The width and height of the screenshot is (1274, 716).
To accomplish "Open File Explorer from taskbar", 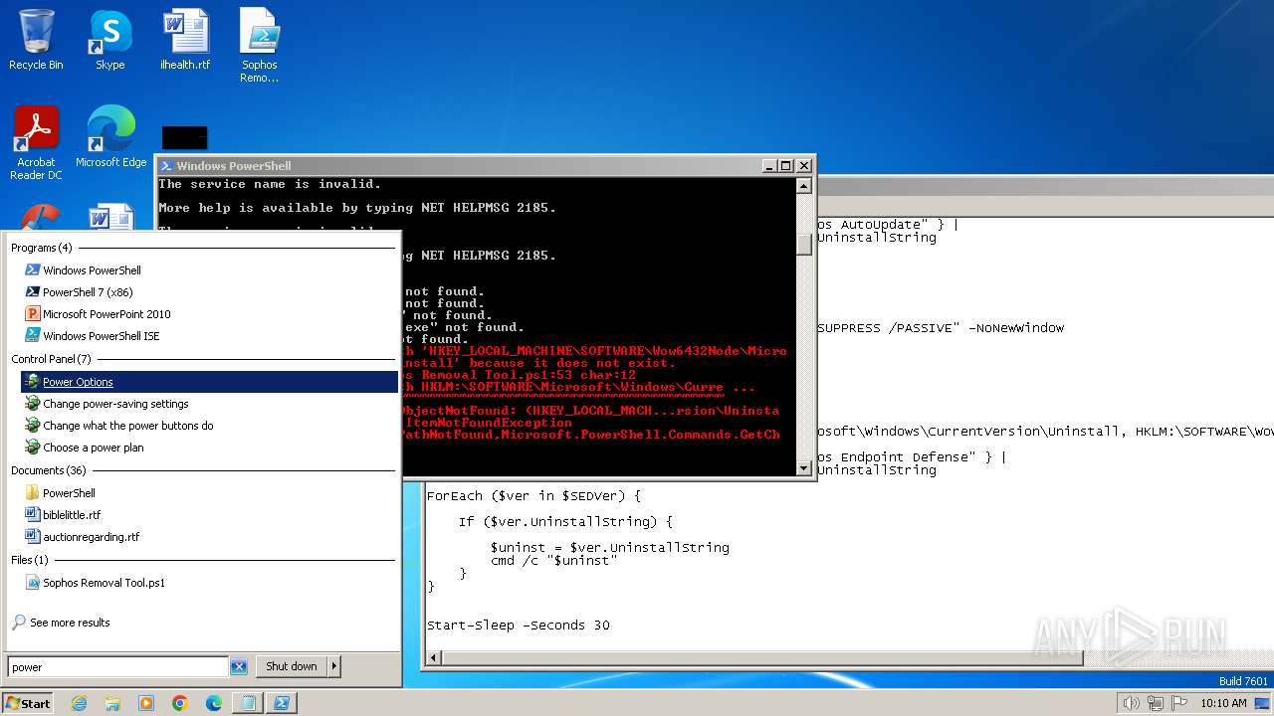I will (x=112, y=703).
